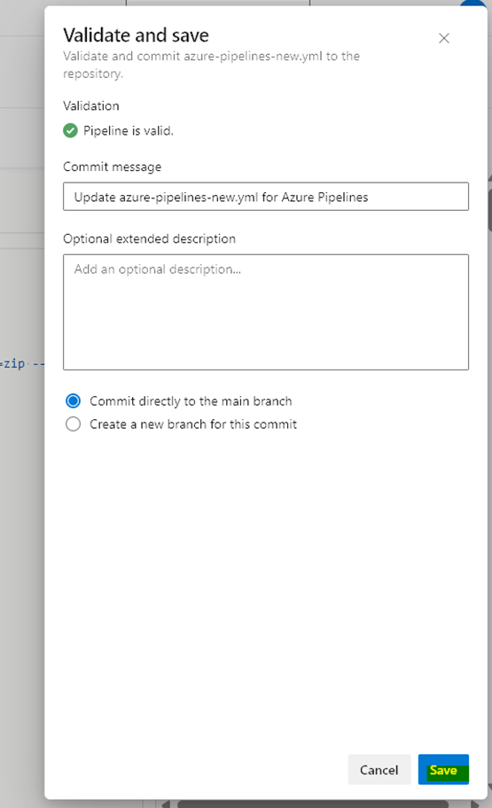Click the 'Commit directly to the main branch' label

(x=191, y=401)
